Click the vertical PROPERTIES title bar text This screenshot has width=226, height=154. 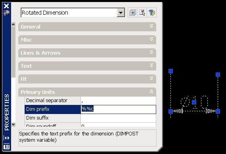click(7, 112)
